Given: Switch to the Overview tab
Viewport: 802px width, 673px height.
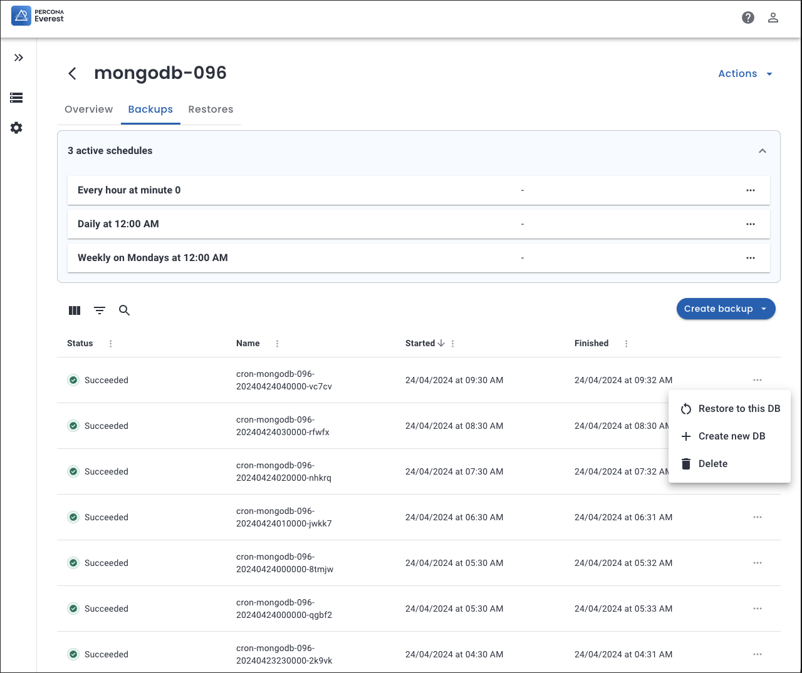Looking at the screenshot, I should pos(89,110).
